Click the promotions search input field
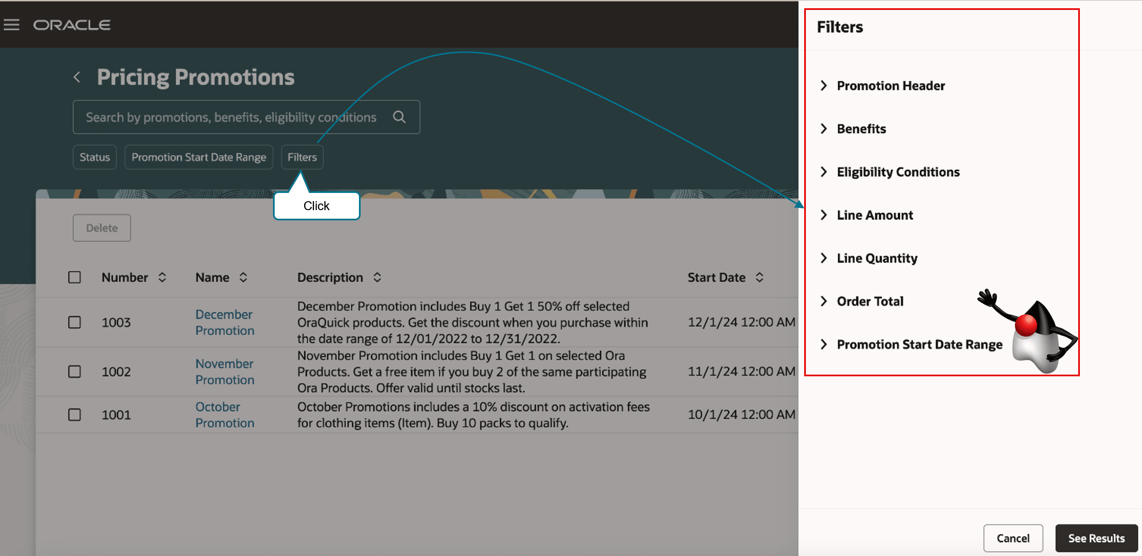The height and width of the screenshot is (556, 1142). (x=230, y=117)
